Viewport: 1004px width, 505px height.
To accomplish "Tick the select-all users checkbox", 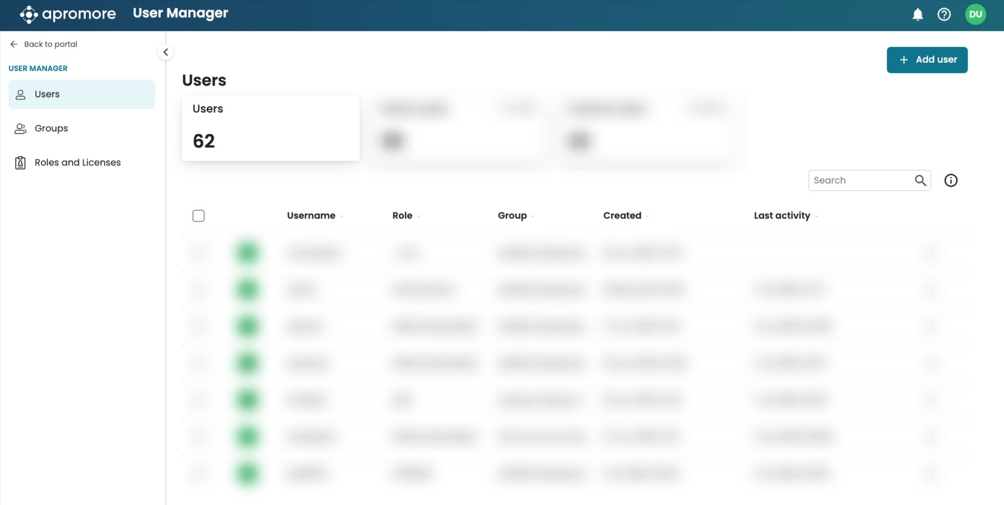I will [198, 216].
